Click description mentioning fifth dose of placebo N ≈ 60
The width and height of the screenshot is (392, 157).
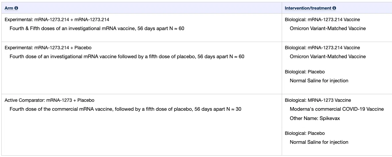tap(127, 57)
